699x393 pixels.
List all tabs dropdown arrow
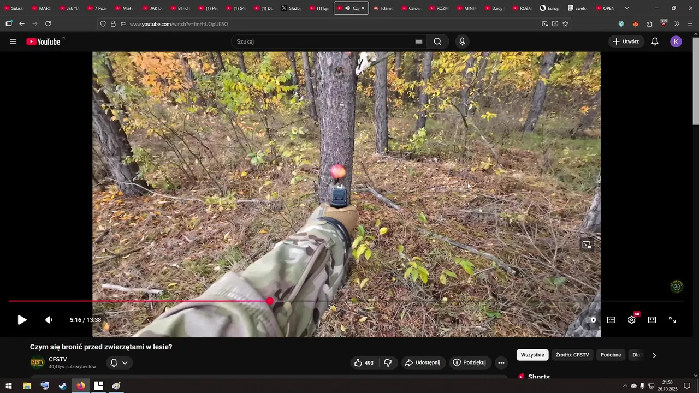[626, 8]
